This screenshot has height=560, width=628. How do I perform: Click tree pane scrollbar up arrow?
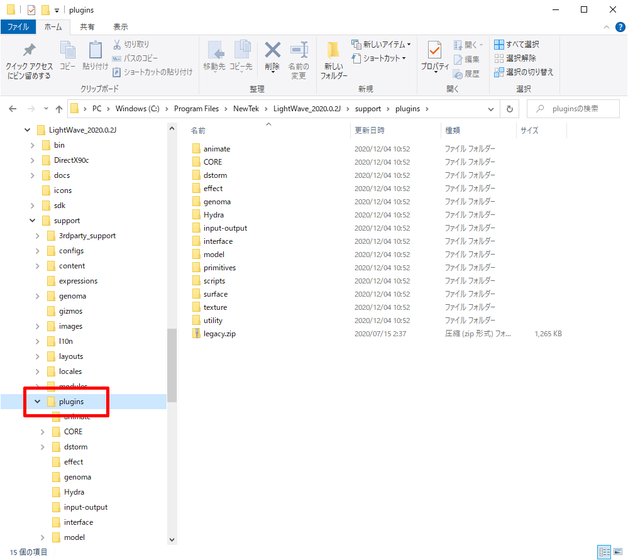click(172, 129)
